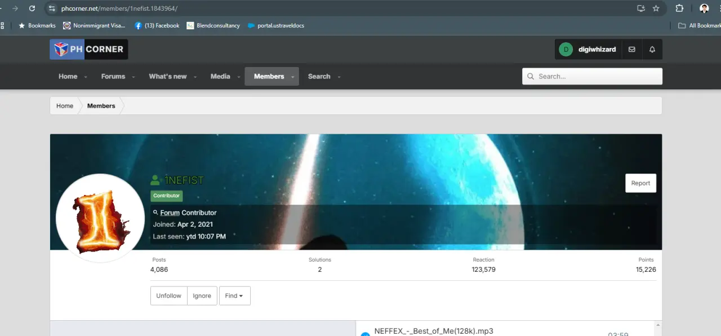Expand the Search nav dropdown arrow

pyautogui.click(x=339, y=77)
